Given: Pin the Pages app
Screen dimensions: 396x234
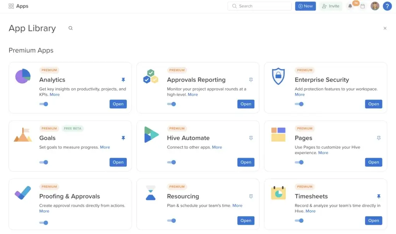Looking at the screenshot, I should (379, 138).
